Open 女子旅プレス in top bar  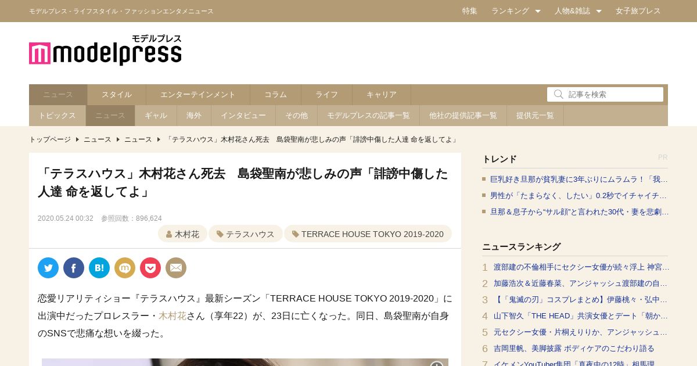(x=638, y=11)
